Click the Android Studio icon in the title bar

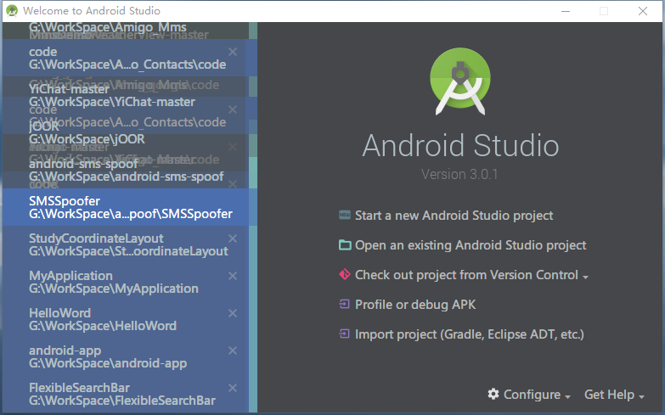pyautogui.click(x=12, y=10)
